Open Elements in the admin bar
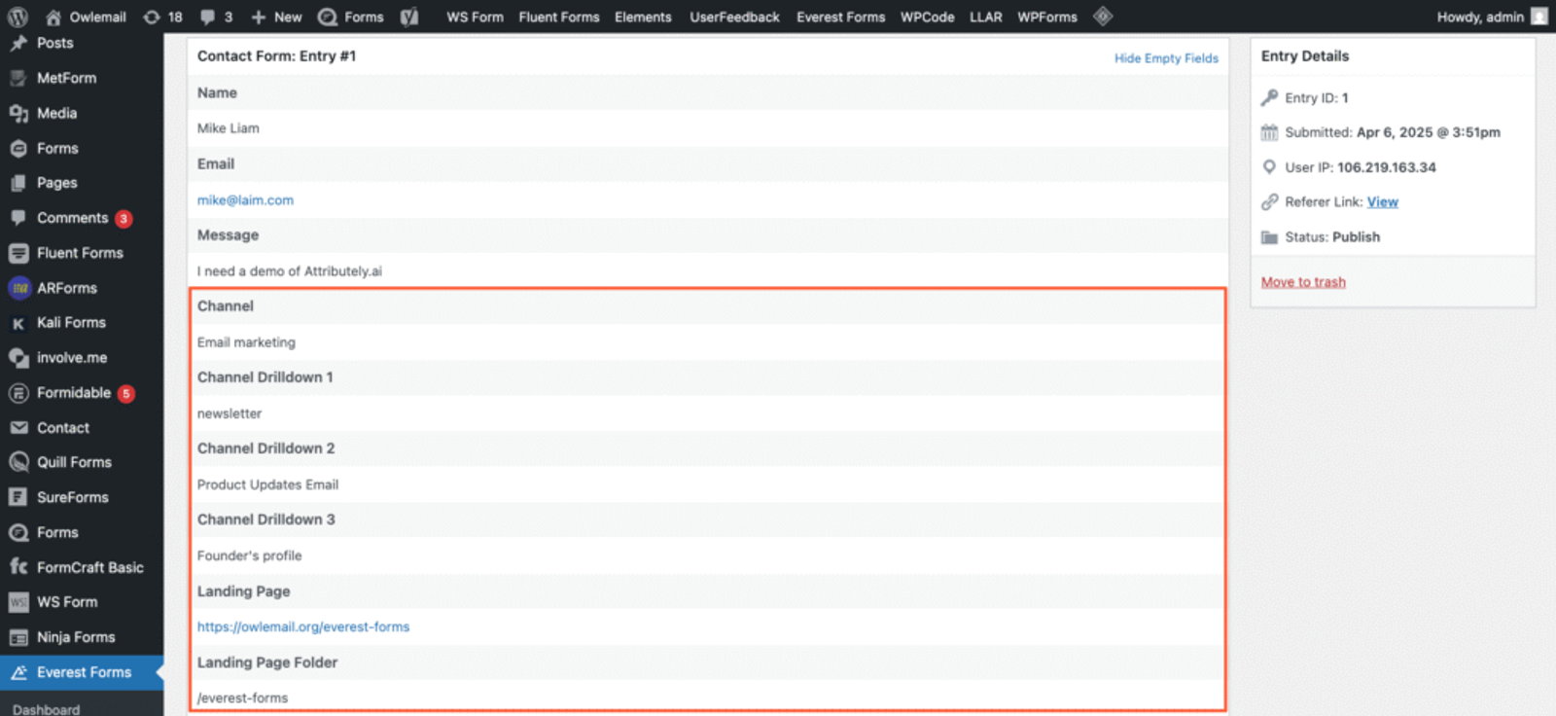The width and height of the screenshot is (1556, 716). 643,18
